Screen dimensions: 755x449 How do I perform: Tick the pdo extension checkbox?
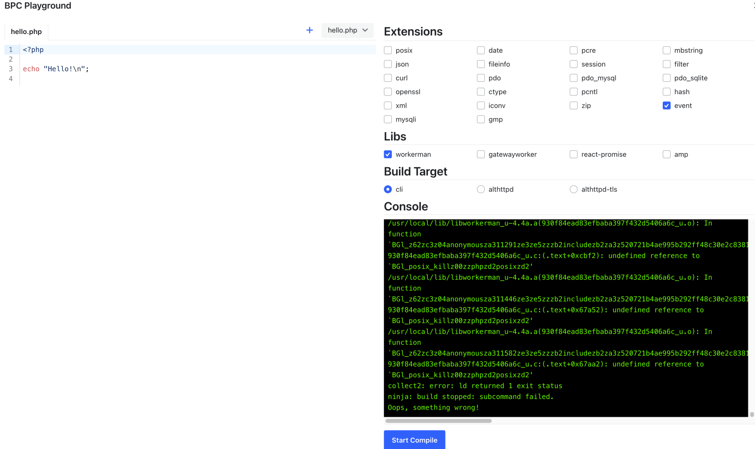pos(481,78)
